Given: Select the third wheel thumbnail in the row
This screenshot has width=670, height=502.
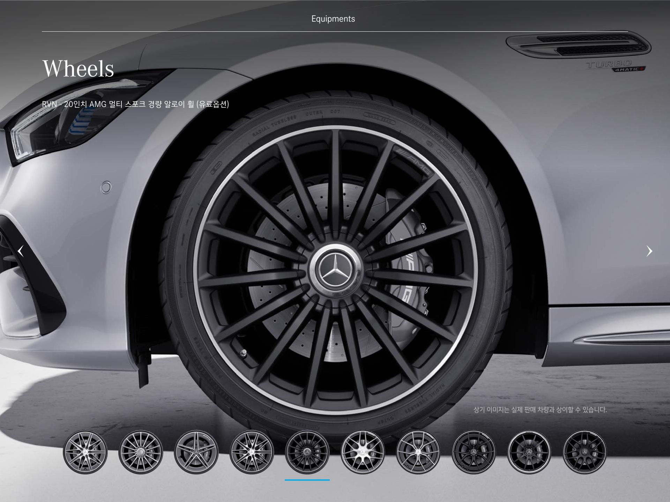Looking at the screenshot, I should click(196, 452).
